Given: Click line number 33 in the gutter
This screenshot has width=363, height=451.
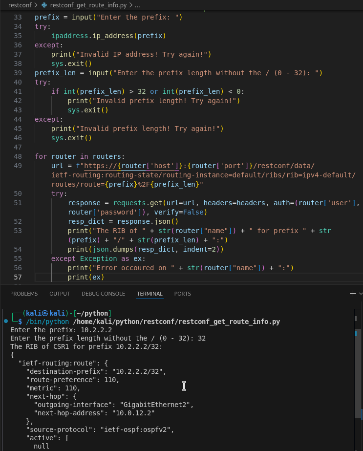Looking at the screenshot, I should coord(18,17).
